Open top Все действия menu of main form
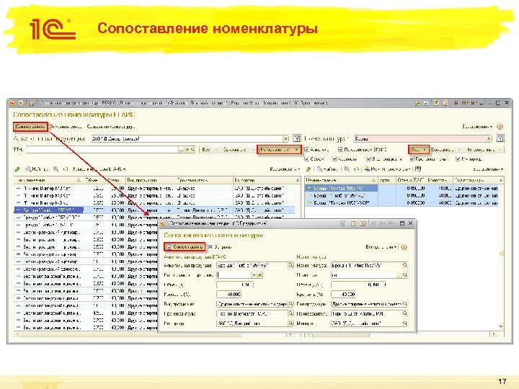This screenshot has width=519, height=389. (x=477, y=127)
